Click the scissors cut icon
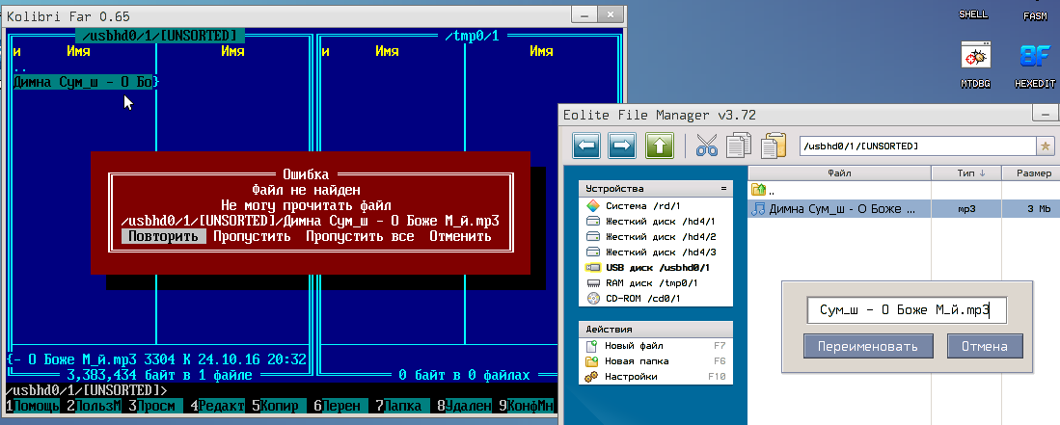This screenshot has height=425, width=1060. 707,146
